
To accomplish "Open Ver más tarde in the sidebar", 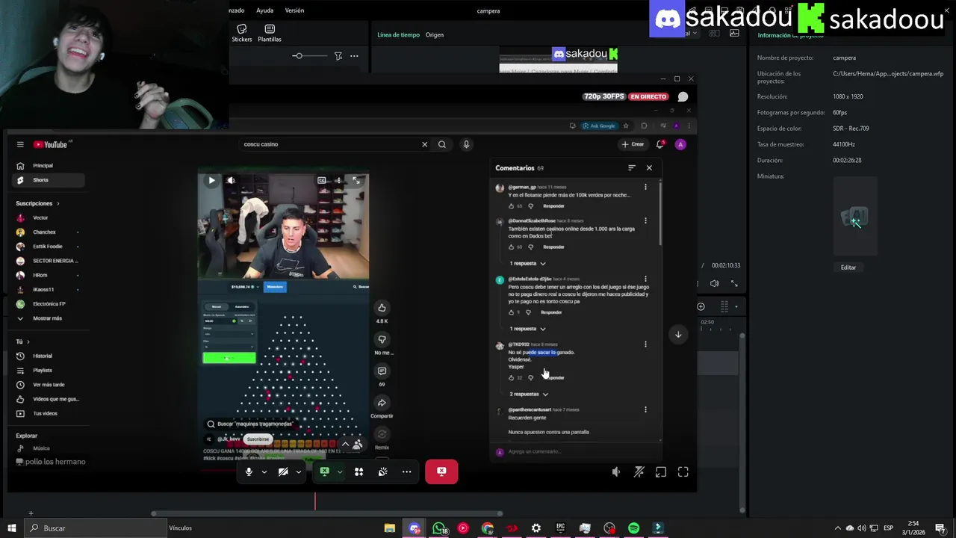I will pyautogui.click(x=49, y=385).
